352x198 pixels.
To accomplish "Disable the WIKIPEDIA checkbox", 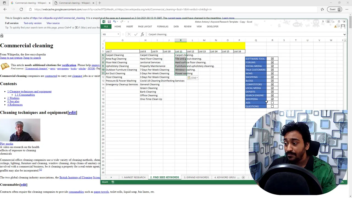I will pyautogui.click(x=272, y=99).
